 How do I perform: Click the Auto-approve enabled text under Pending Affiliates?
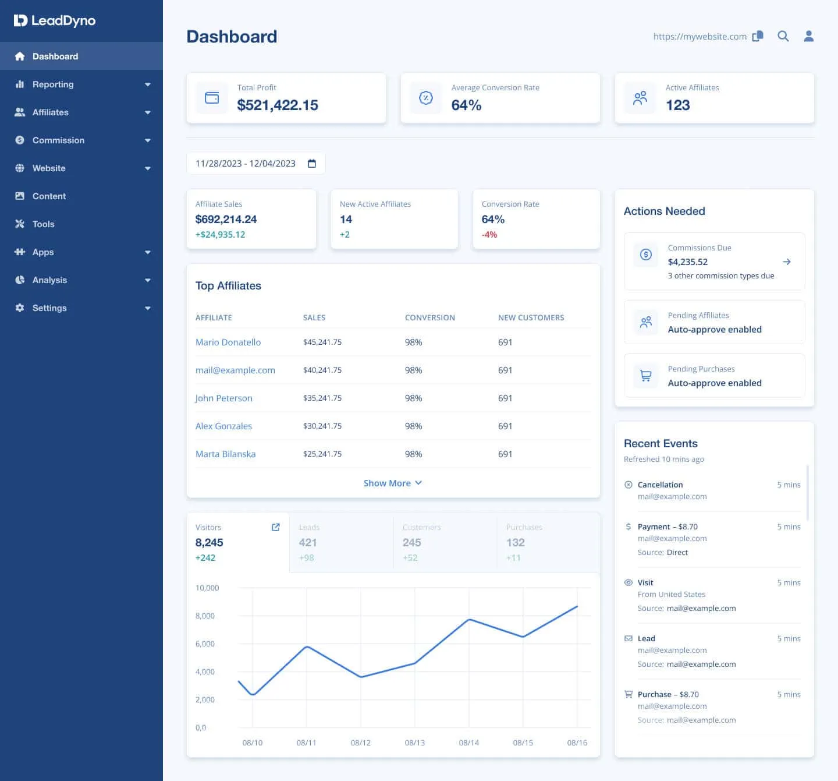coord(715,330)
